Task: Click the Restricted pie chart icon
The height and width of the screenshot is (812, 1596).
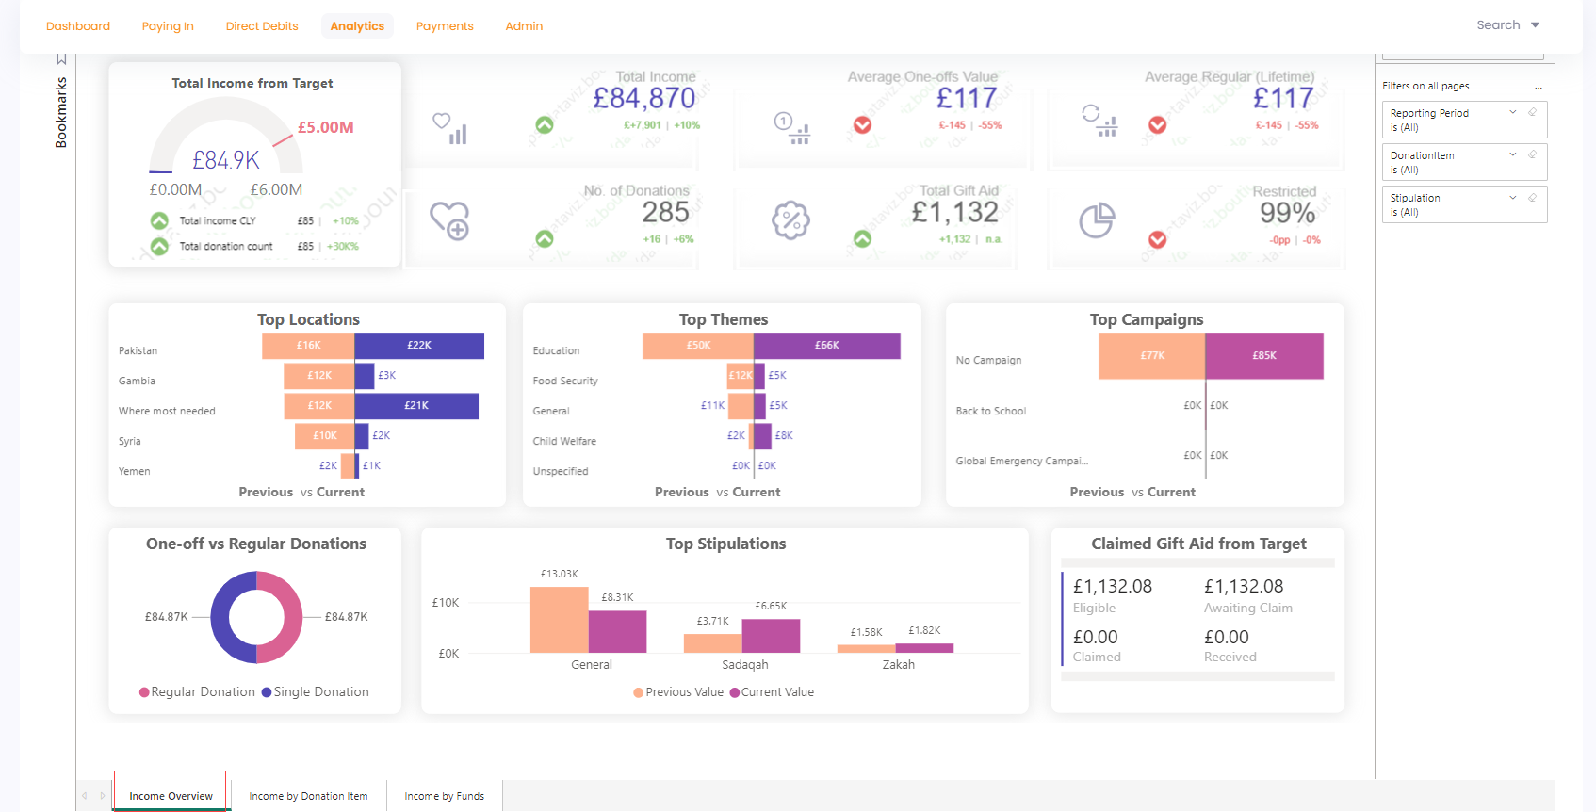Action: pyautogui.click(x=1097, y=220)
